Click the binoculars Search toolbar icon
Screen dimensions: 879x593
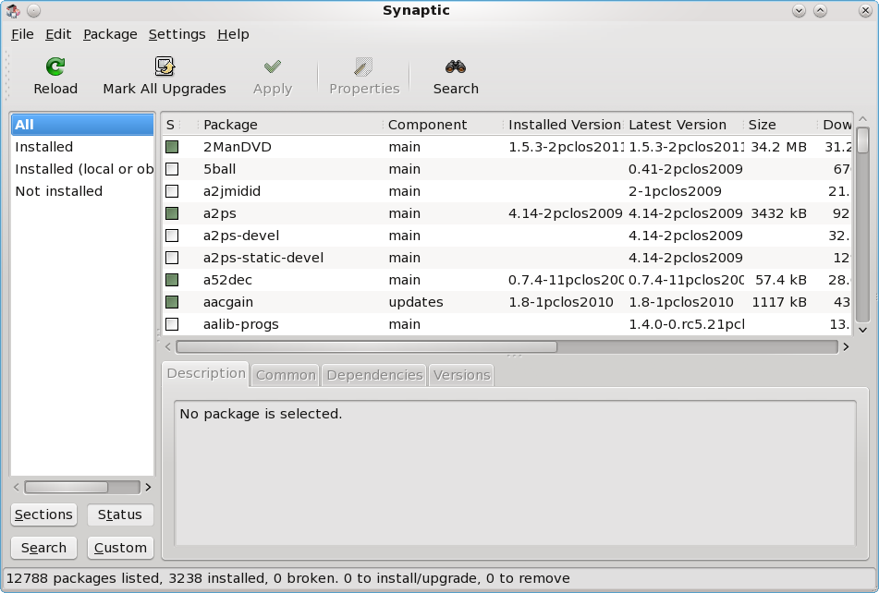pyautogui.click(x=456, y=67)
